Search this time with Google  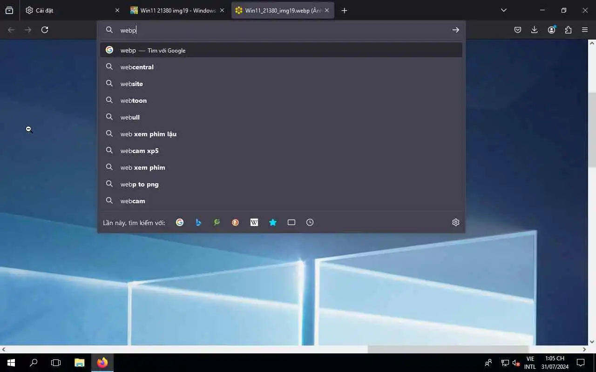point(180,222)
